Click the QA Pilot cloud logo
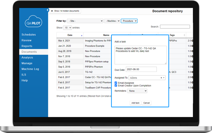Screen dimensions: 212x133 (x=33, y=21)
